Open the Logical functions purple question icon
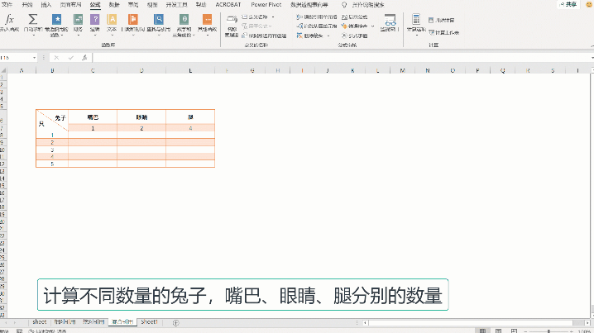Screen dimensions: 594x333 tap(94, 25)
